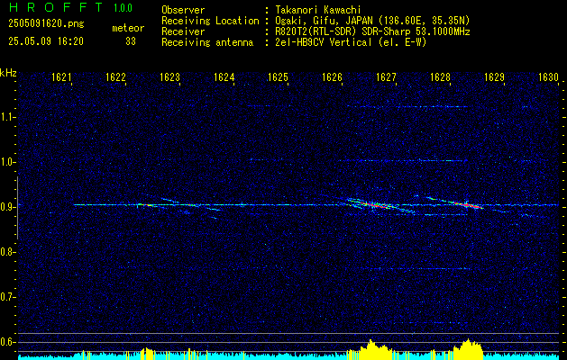567x360 pixels.
Task: Click the R820T2(RTL-SDR) receiver description
Action: coord(372,31)
